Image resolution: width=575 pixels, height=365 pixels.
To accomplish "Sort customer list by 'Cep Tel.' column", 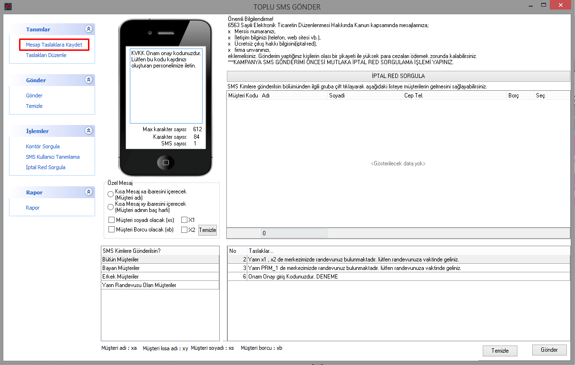I will coord(413,96).
